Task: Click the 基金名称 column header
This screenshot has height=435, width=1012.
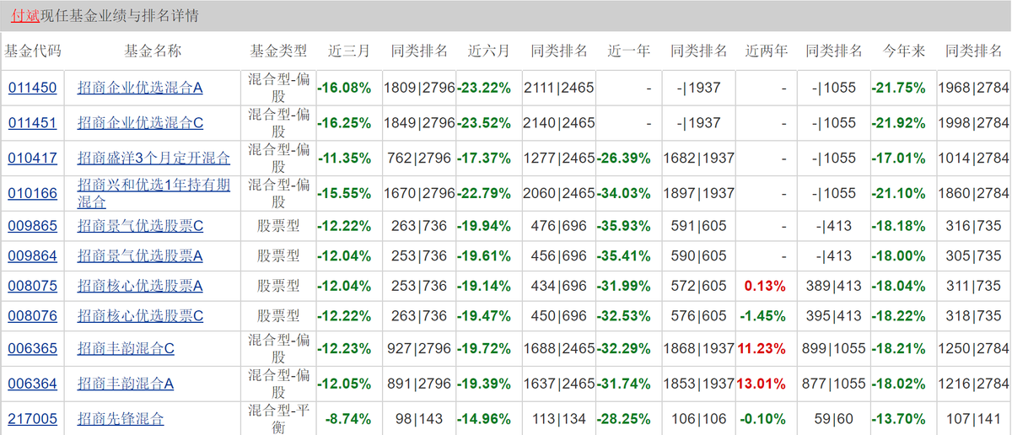Action: click(x=153, y=51)
